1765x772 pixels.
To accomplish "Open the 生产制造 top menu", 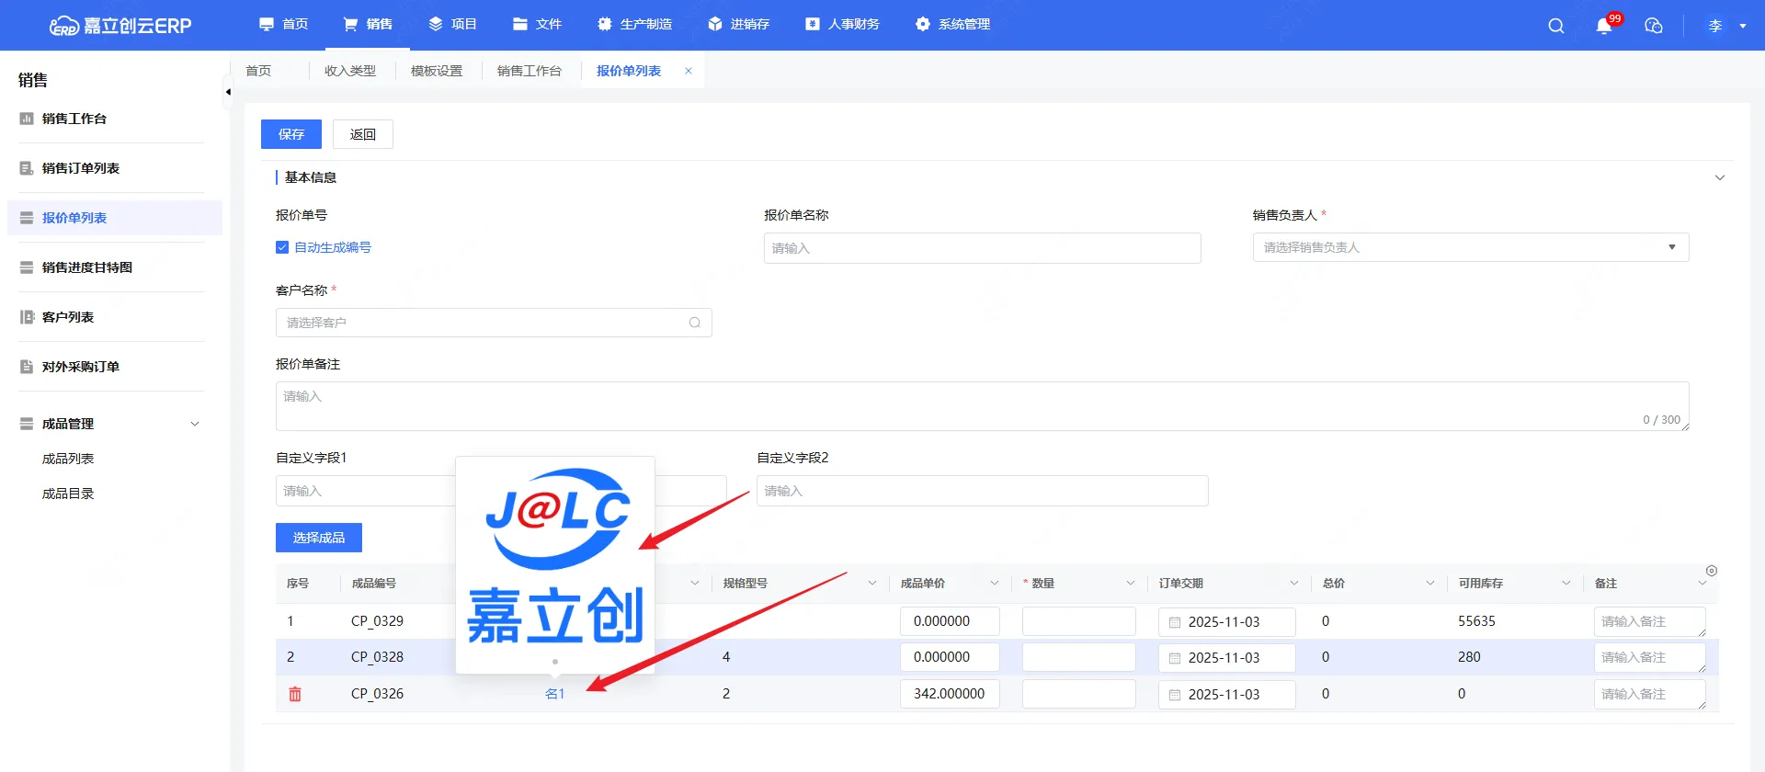I will point(635,24).
